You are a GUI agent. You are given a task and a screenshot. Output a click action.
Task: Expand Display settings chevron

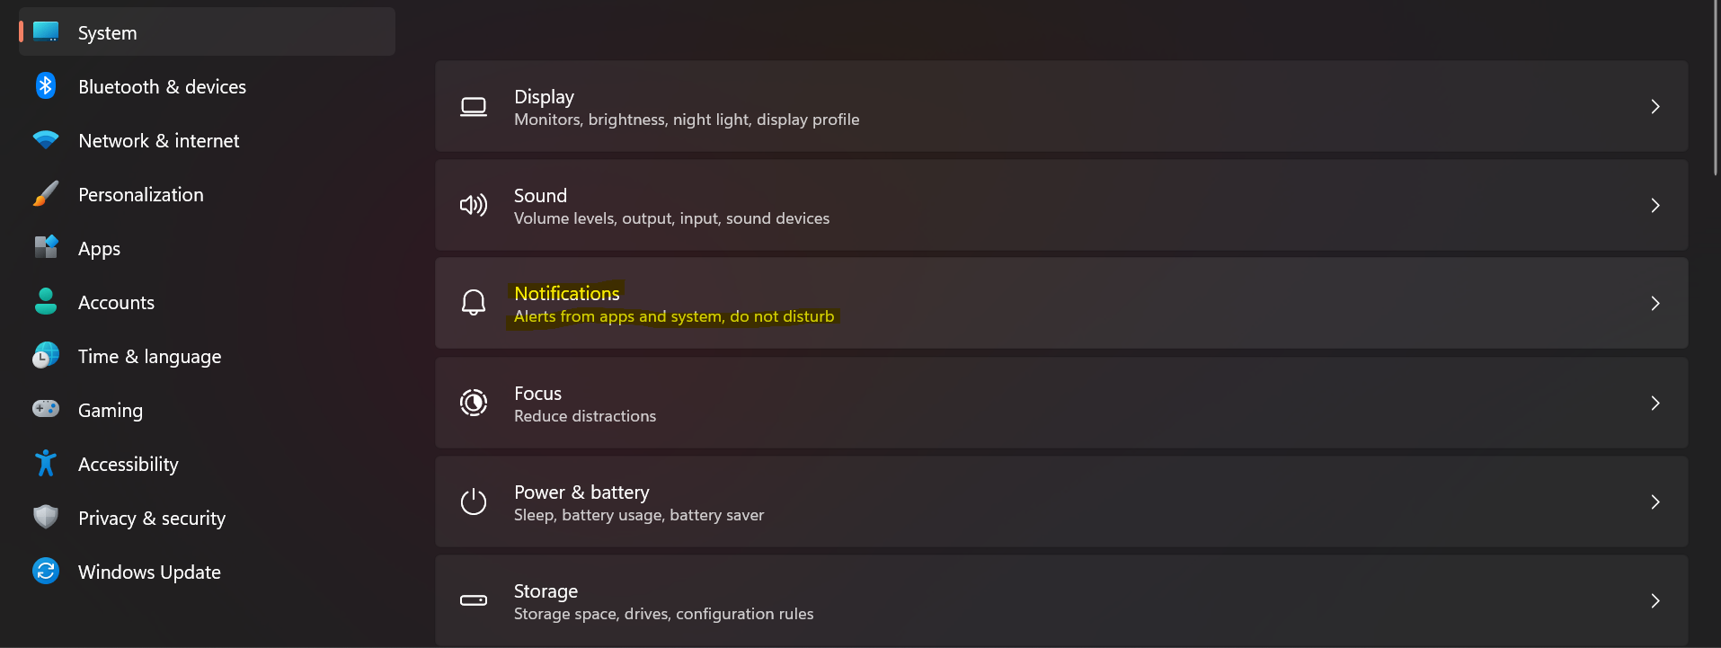[1654, 107]
